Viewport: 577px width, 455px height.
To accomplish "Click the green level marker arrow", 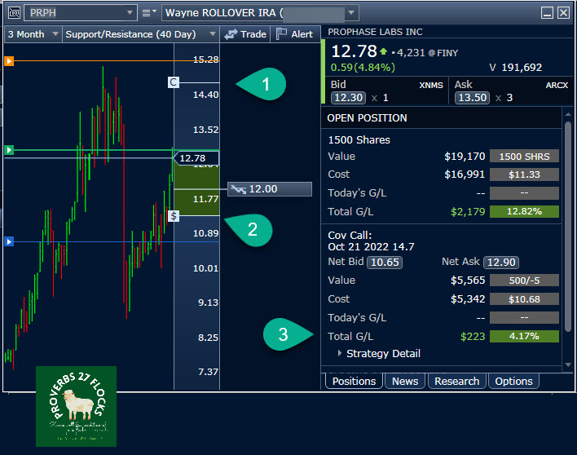I will [9, 150].
